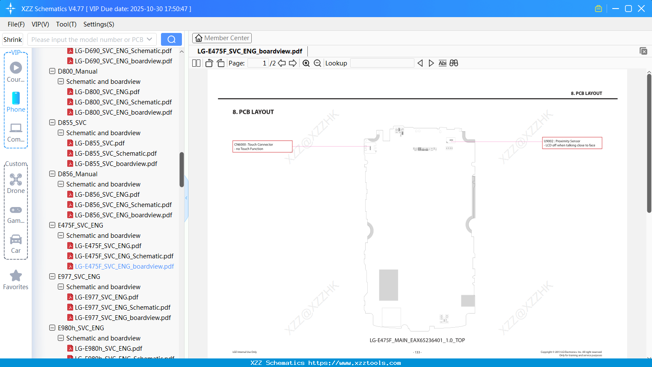The width and height of the screenshot is (652, 367).
Task: Click the file tree vertical scrollbar
Action: click(x=182, y=170)
